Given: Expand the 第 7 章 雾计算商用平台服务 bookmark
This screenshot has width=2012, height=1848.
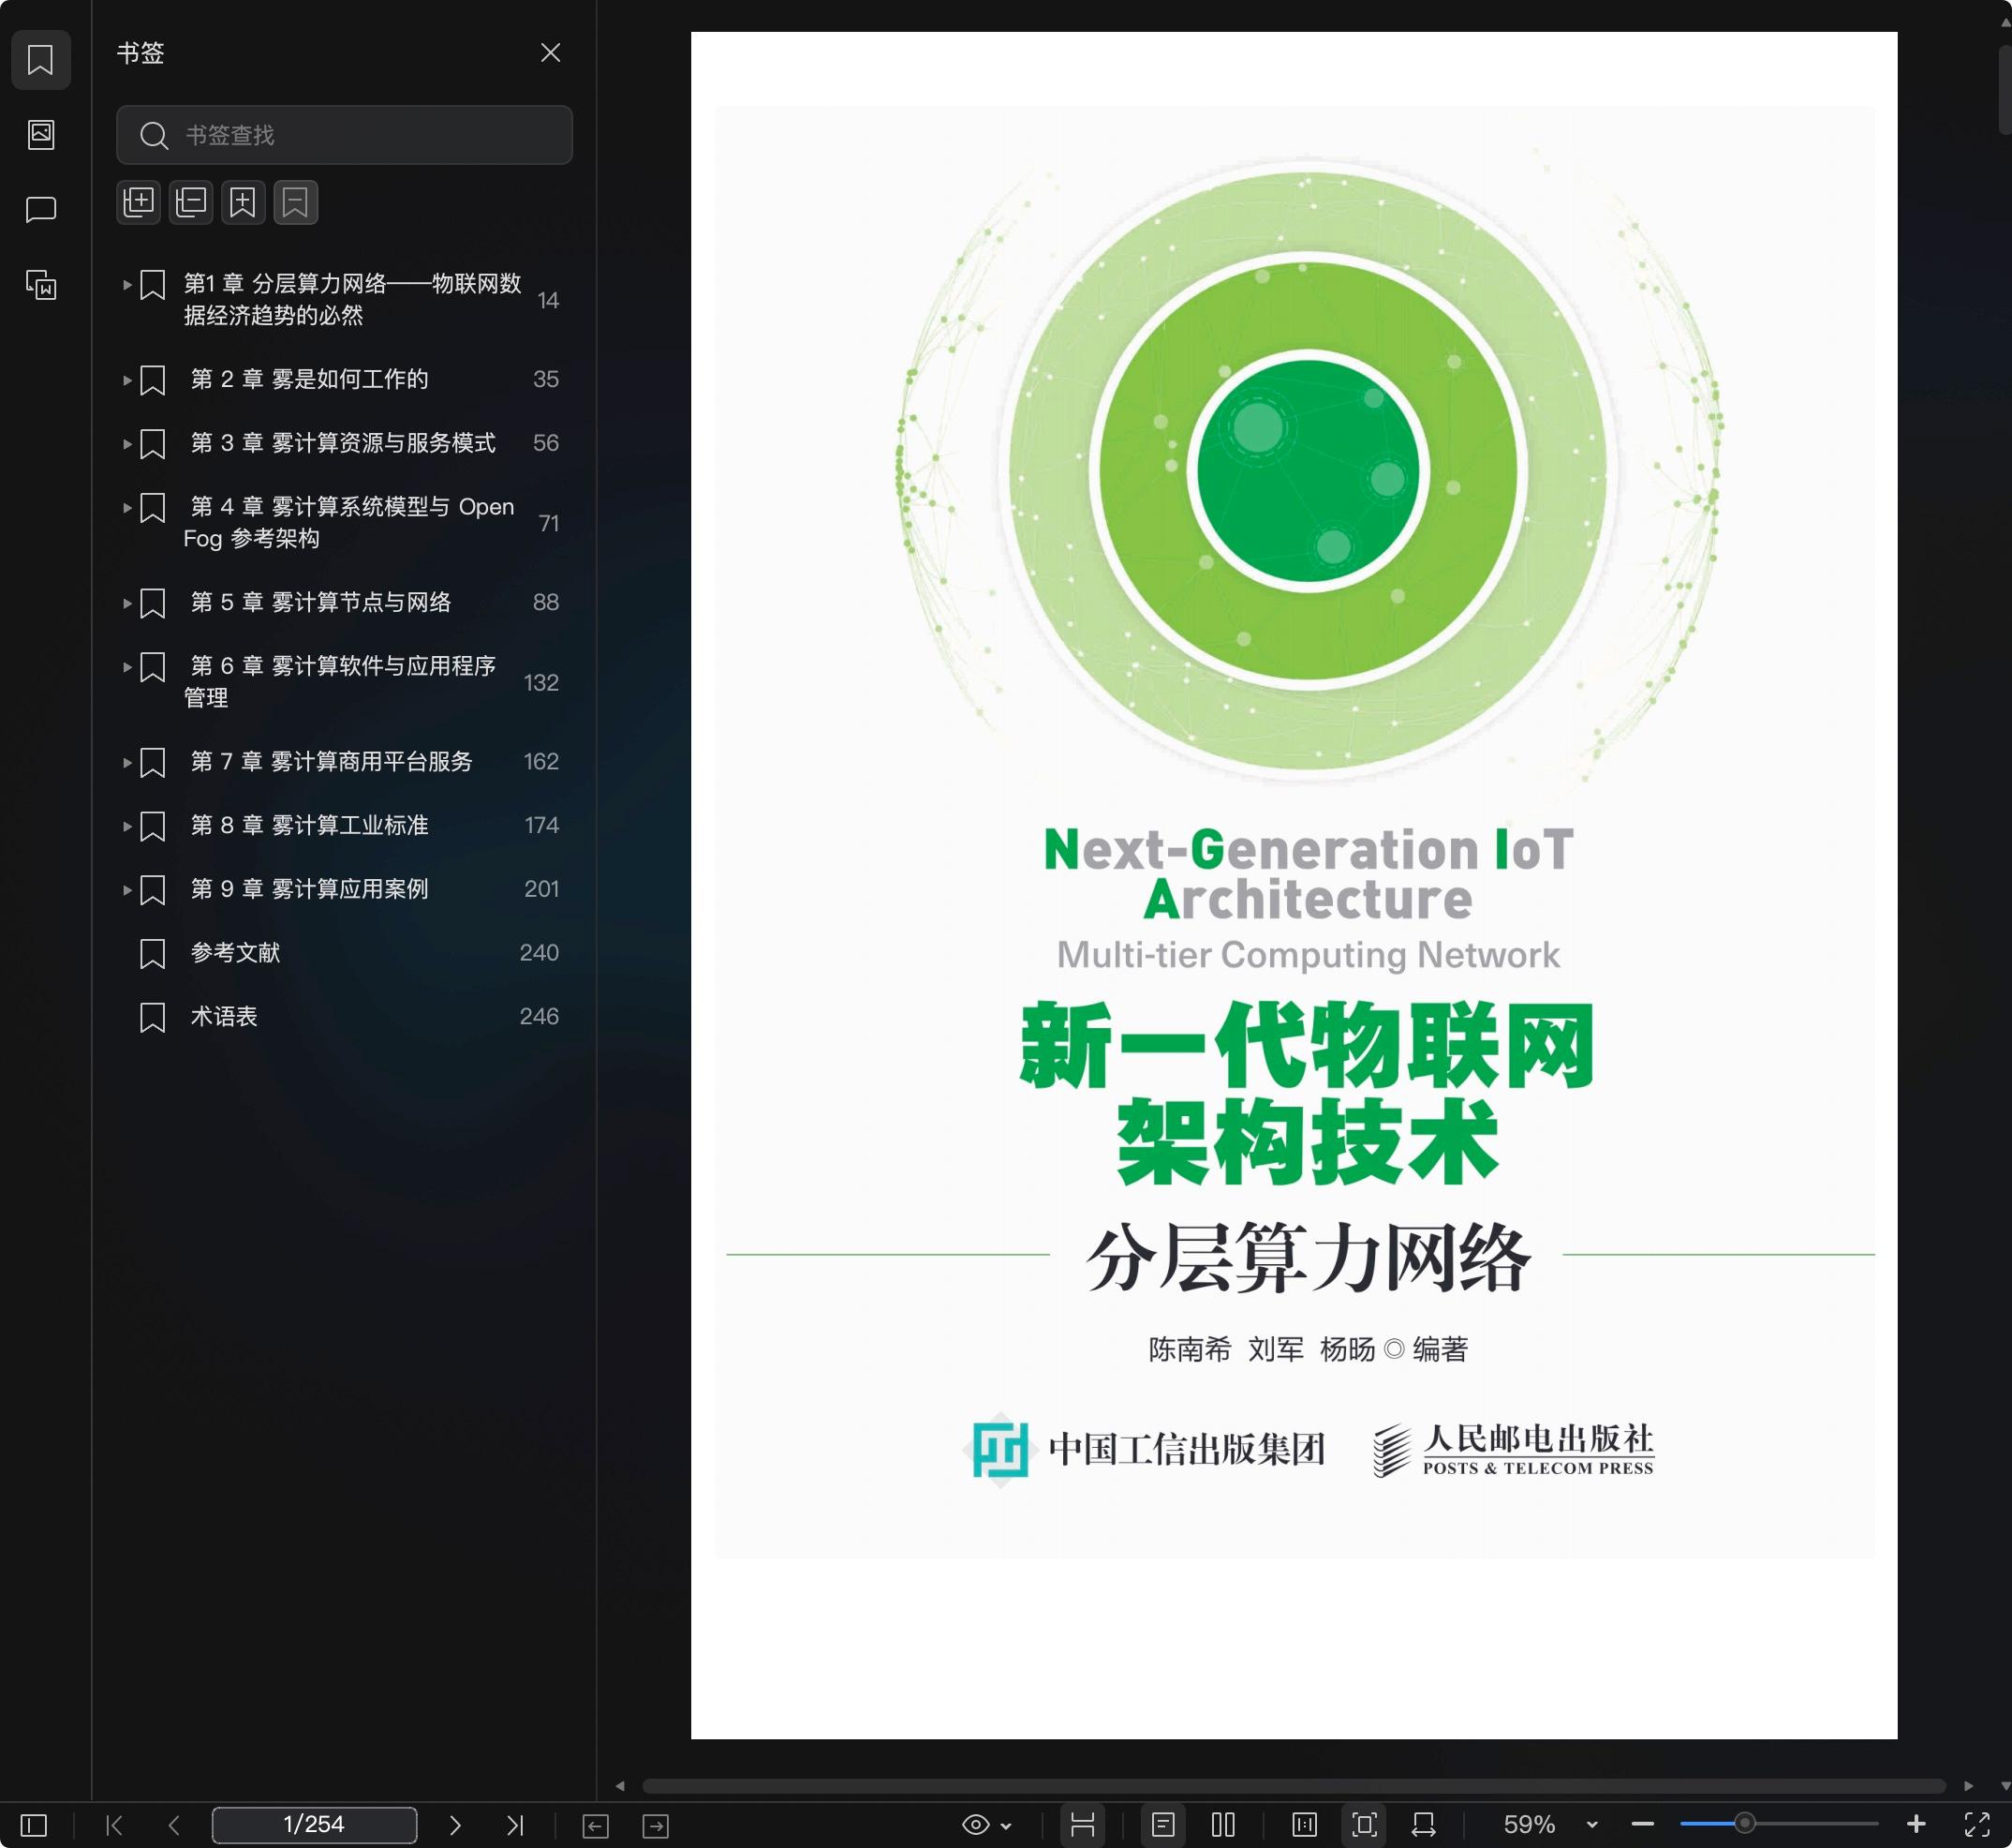Looking at the screenshot, I should (x=127, y=762).
